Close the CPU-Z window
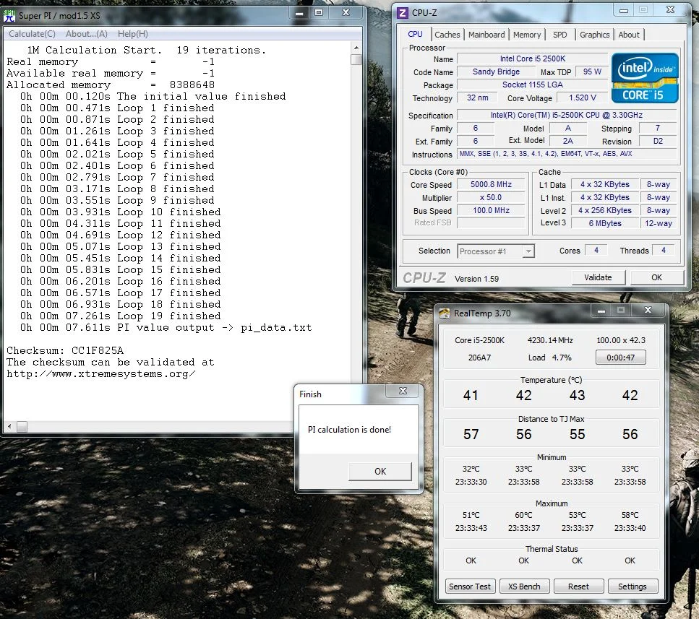Screen dimensions: 699x619 coord(670,9)
